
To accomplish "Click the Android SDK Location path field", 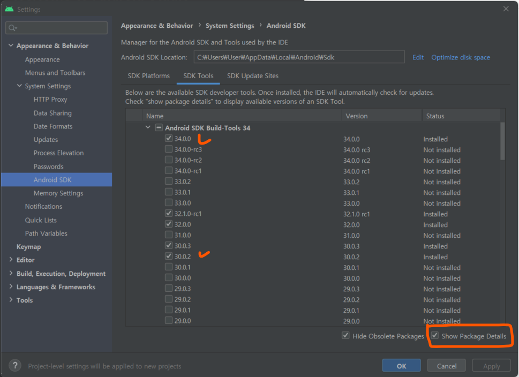I will tap(299, 57).
